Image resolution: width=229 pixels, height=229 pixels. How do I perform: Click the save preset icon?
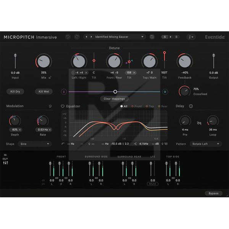152,37
